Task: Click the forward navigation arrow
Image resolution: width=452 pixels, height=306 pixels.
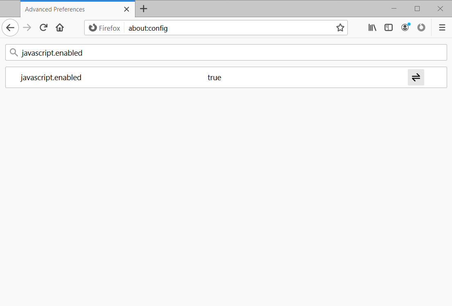Action: pos(27,28)
